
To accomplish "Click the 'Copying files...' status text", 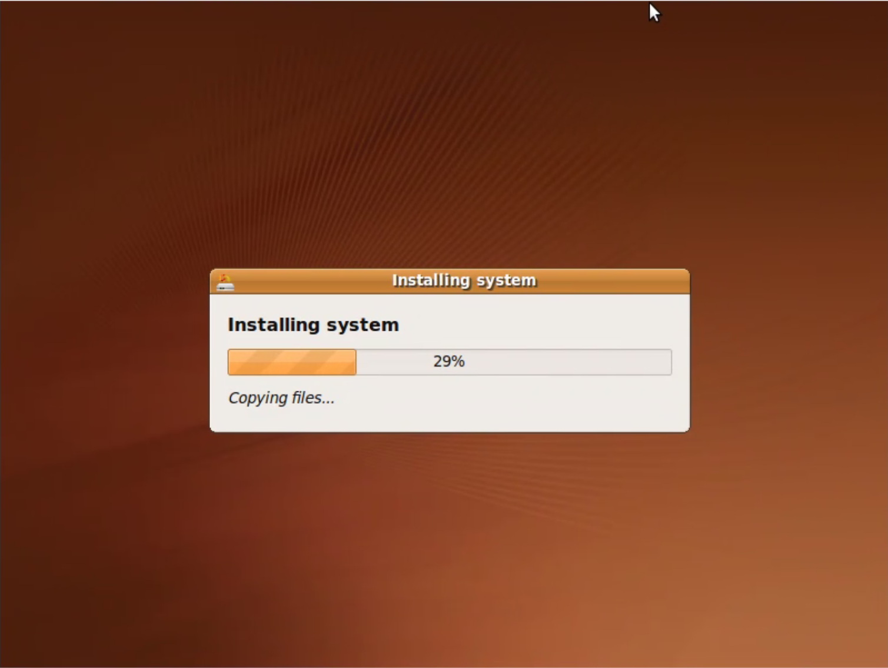I will pos(281,398).
